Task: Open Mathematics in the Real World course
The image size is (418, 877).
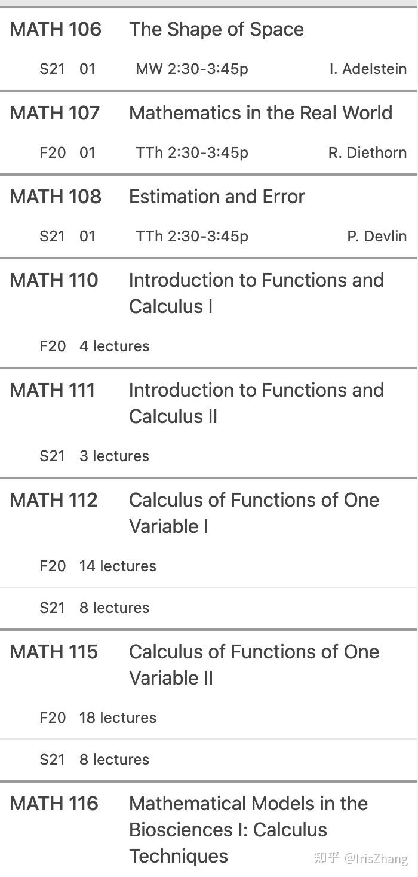Action: pos(260,113)
